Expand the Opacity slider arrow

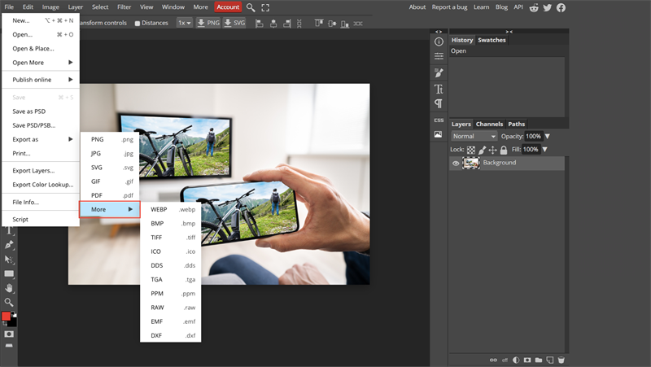click(547, 136)
